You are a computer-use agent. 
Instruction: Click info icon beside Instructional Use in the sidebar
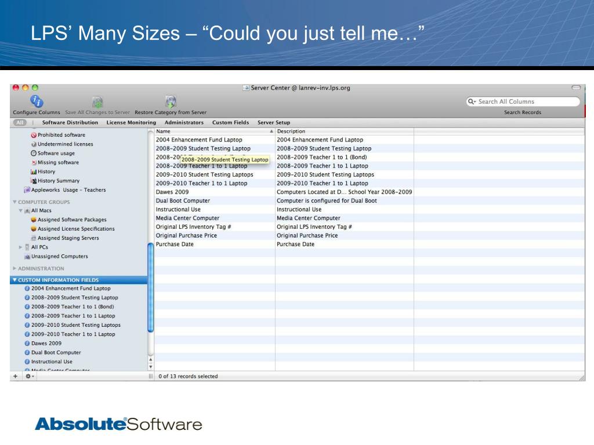coord(27,362)
